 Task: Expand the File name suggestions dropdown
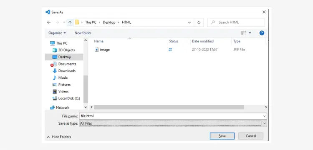pos(264,116)
